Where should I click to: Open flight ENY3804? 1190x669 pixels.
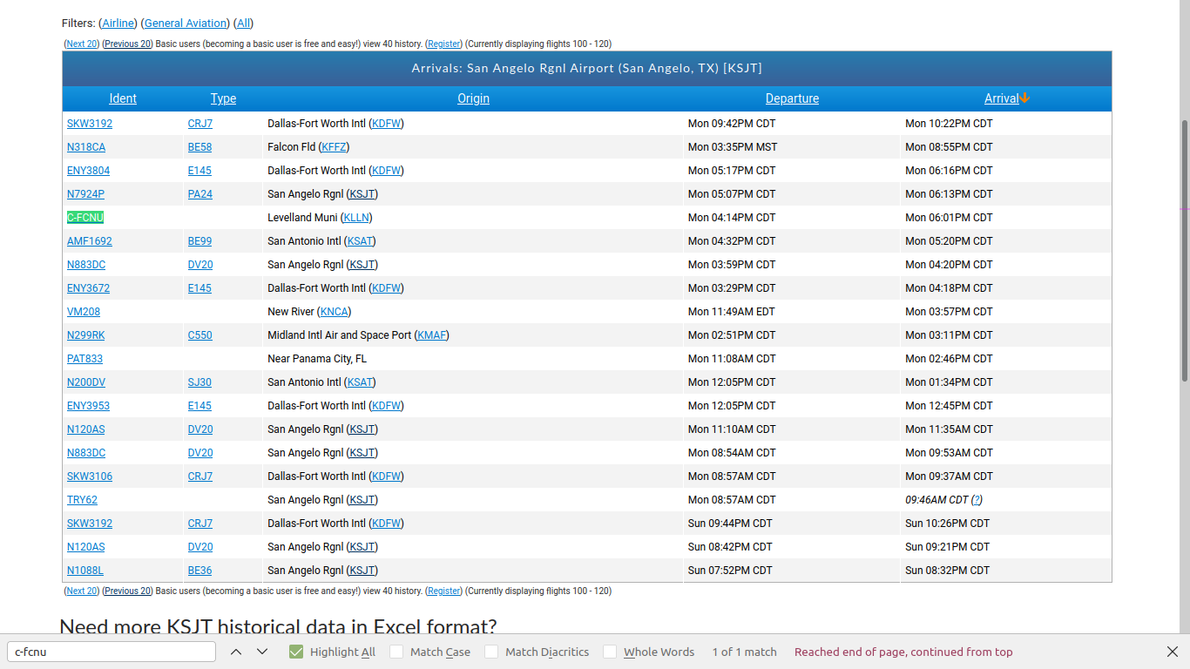pyautogui.click(x=88, y=171)
